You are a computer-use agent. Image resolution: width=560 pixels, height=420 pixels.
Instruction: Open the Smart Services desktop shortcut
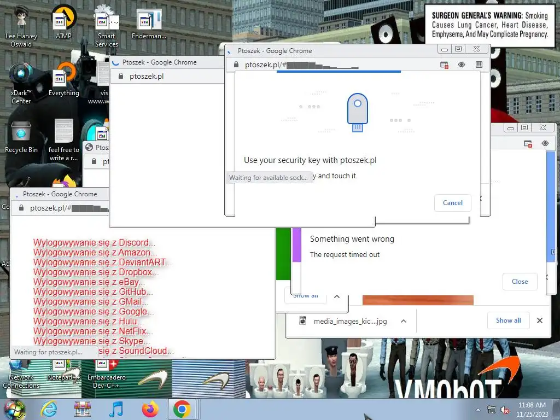pos(107,25)
